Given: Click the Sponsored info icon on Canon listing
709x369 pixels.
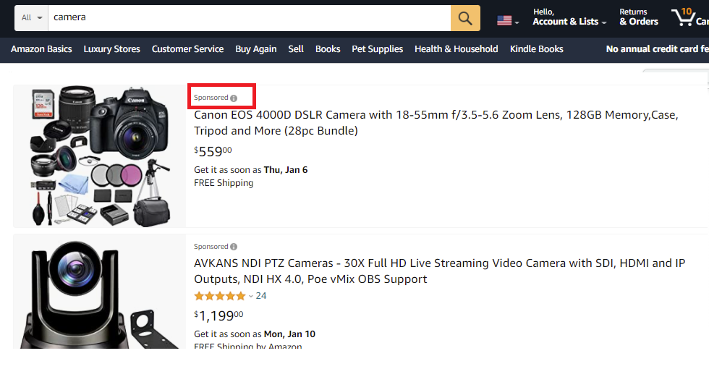Looking at the screenshot, I should pyautogui.click(x=234, y=98).
